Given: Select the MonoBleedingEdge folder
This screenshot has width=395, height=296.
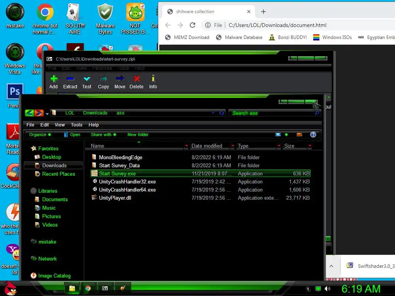Looking at the screenshot, I should (x=200, y=157).
